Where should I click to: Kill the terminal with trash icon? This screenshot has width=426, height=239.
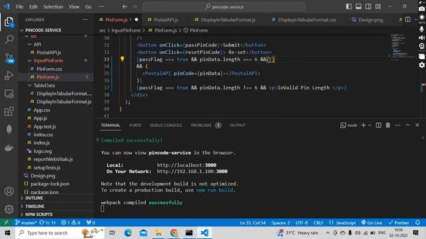click(x=388, y=125)
